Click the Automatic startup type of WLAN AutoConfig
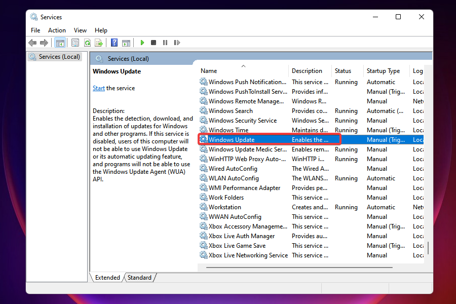This screenshot has height=304, width=456. click(381, 178)
